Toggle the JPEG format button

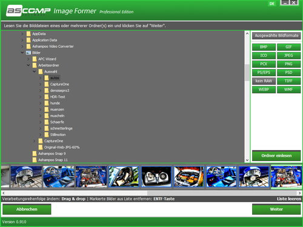pos(288,56)
